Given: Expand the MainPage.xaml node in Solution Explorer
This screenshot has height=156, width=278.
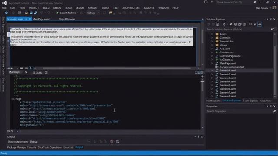Looking at the screenshot, I should click(x=212, y=63).
